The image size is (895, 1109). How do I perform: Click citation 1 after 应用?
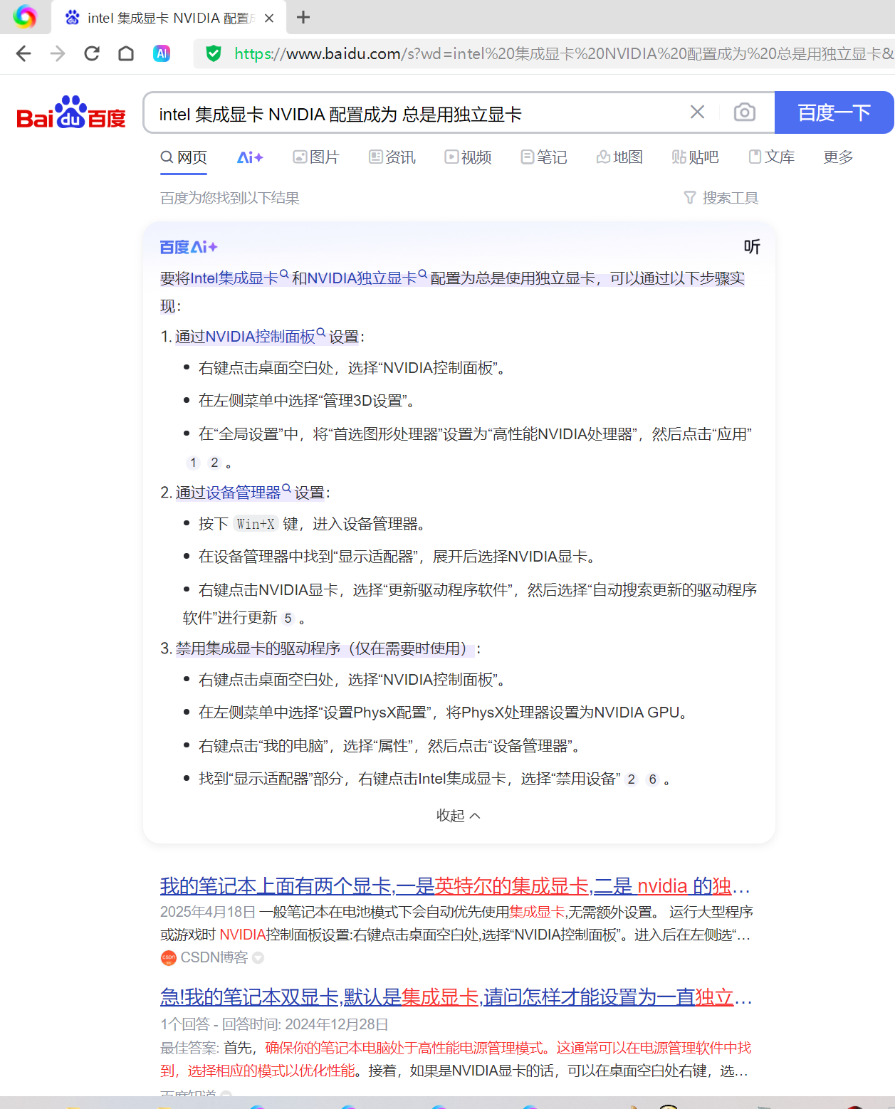tap(193, 463)
